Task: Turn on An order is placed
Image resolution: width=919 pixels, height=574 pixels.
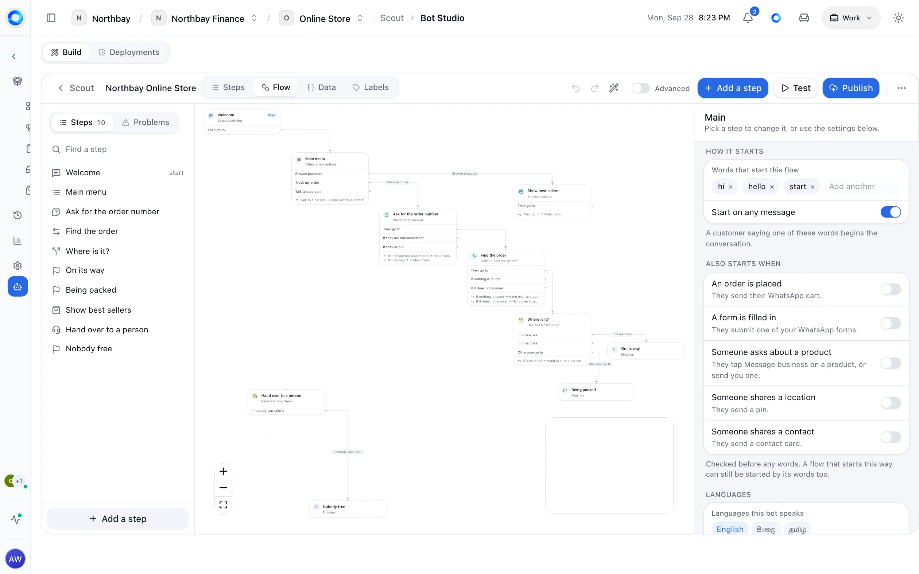Action: [x=891, y=289]
